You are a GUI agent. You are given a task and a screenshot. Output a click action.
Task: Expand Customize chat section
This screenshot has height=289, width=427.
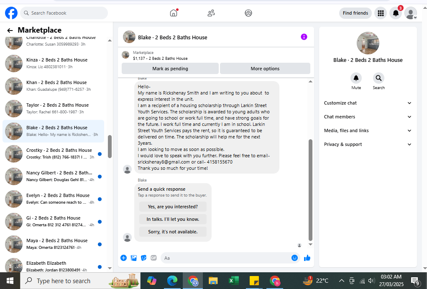[x=368, y=103]
